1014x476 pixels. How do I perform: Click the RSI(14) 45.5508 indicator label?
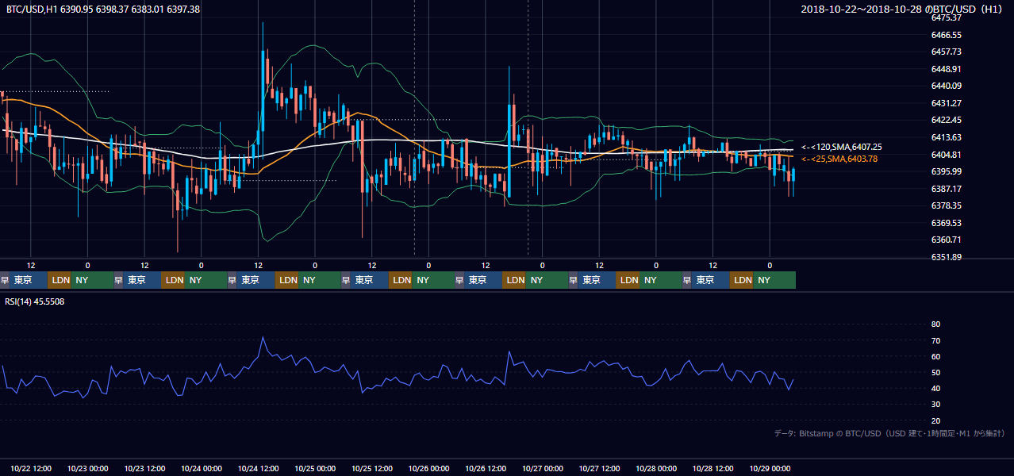click(x=35, y=301)
